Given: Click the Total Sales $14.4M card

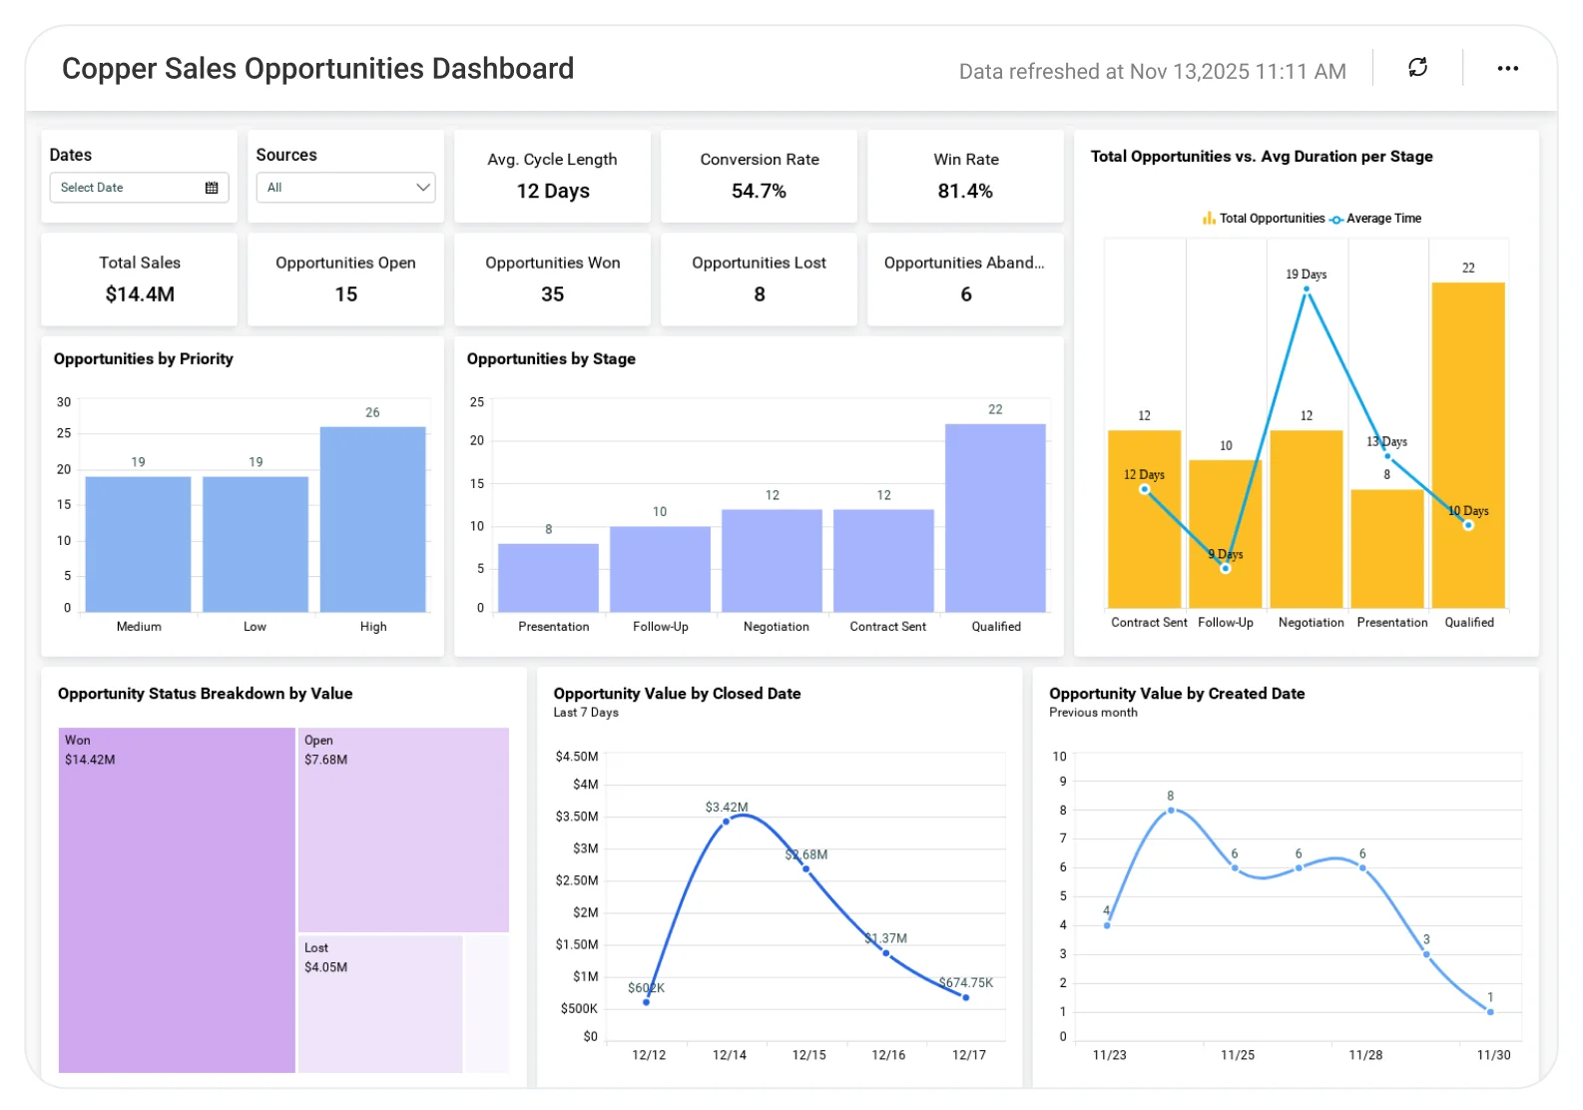Looking at the screenshot, I should pos(139,279).
